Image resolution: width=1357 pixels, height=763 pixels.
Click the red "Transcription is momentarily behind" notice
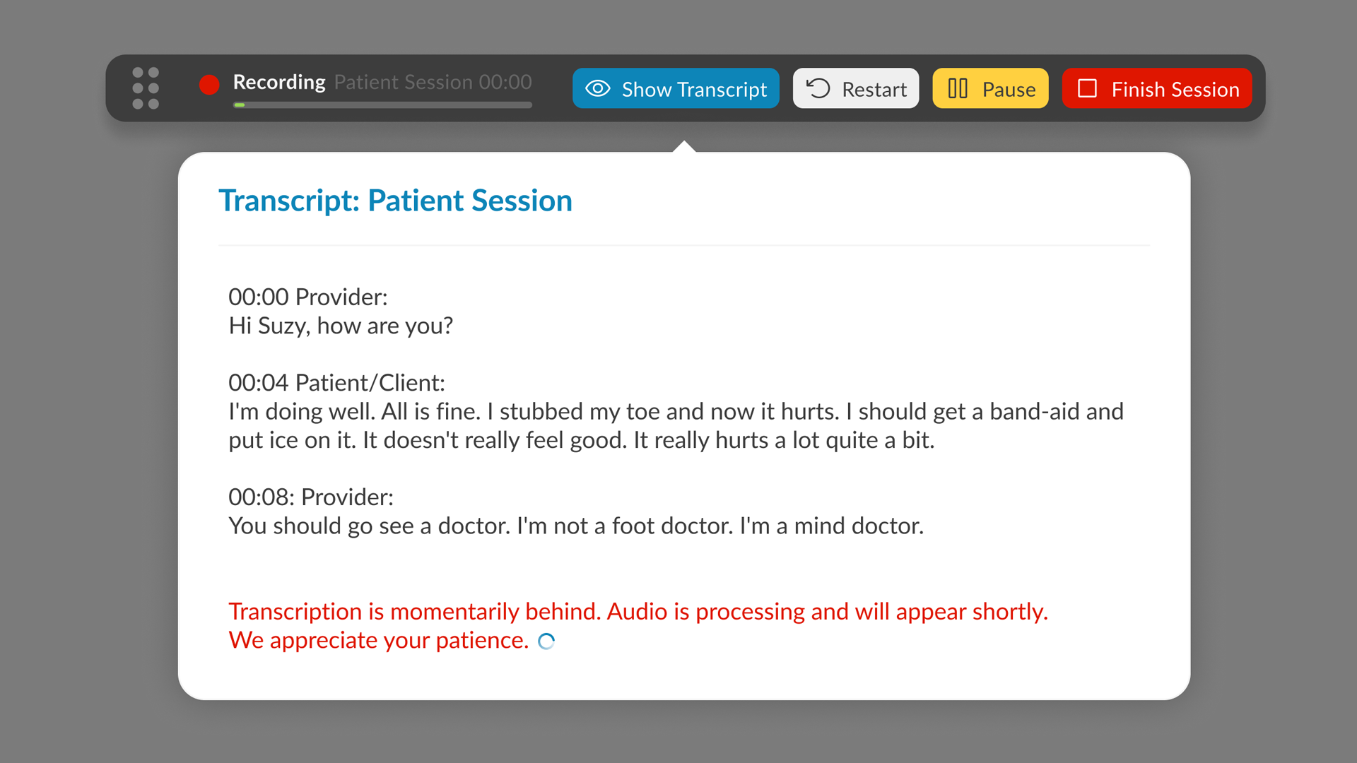click(638, 612)
